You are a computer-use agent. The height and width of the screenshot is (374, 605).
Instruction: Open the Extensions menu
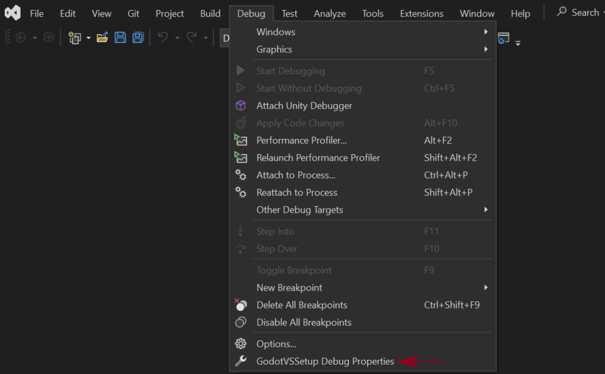(421, 14)
